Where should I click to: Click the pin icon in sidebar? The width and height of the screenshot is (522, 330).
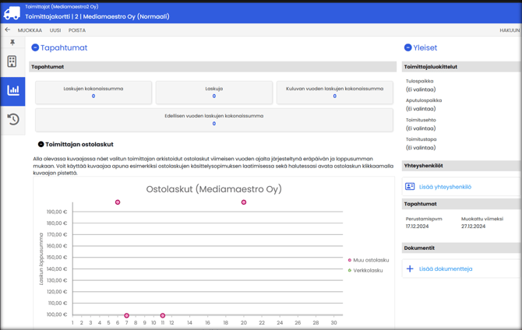pyautogui.click(x=12, y=43)
